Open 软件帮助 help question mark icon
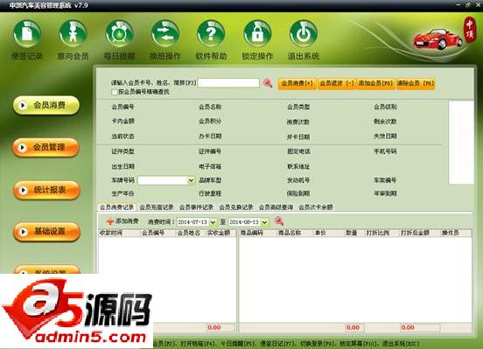The image size is (483, 349). [x=211, y=34]
